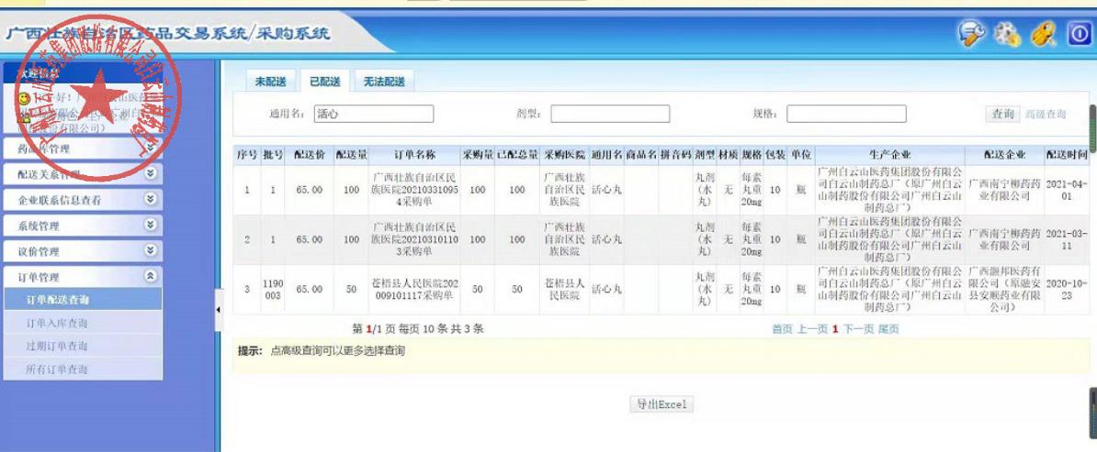Click the 配送价 column header
The width and height of the screenshot is (1097, 452).
(x=310, y=154)
